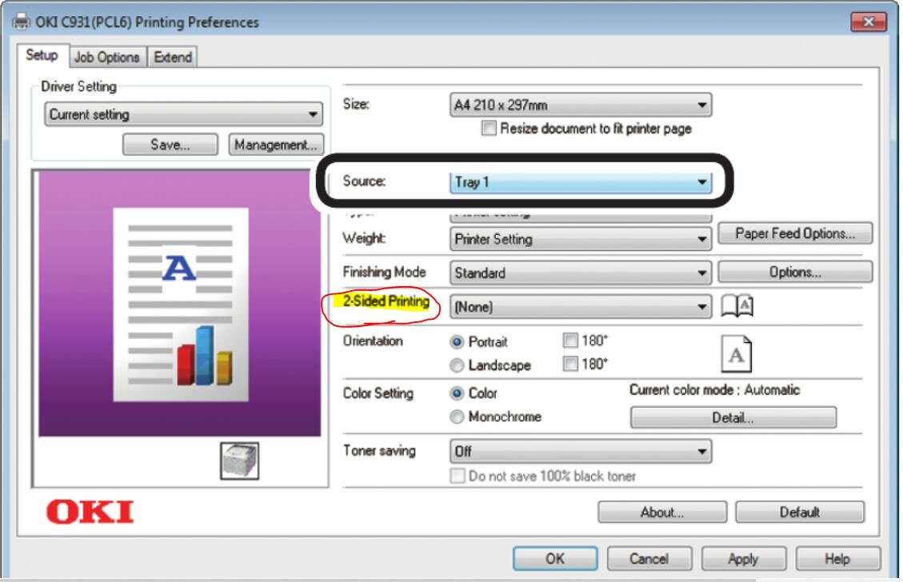Click the About... button
Image resolution: width=903 pixels, height=582 pixels.
662,512
